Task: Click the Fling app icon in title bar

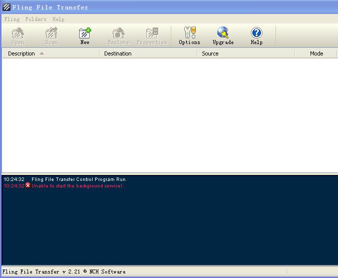Action: point(6,7)
